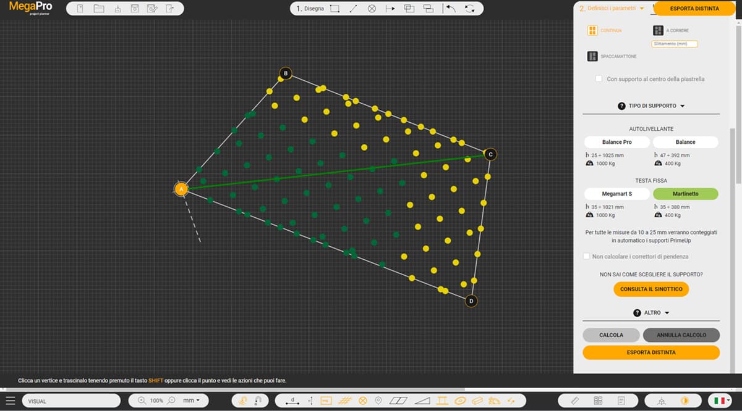
Task: Expand the Altro section
Action: (652, 313)
